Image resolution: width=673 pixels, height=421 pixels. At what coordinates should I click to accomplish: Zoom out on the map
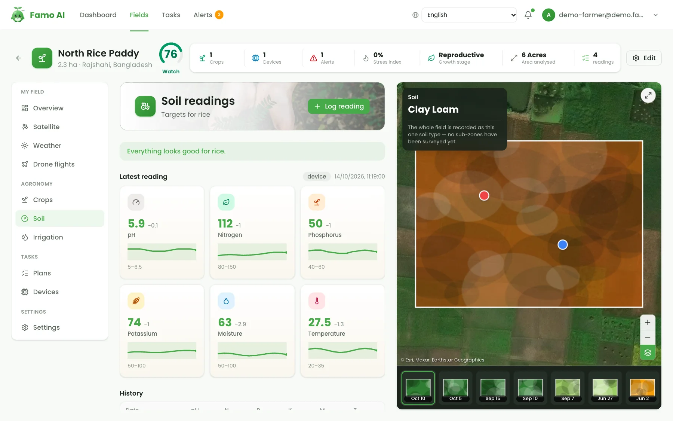648,338
